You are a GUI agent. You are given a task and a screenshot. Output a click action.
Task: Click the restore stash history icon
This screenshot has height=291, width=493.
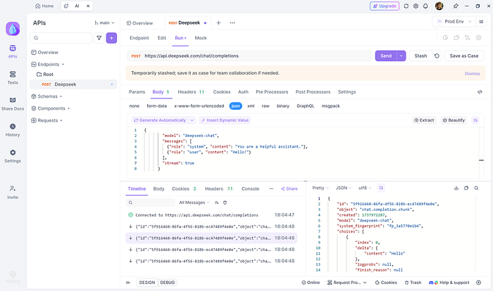click(437, 56)
